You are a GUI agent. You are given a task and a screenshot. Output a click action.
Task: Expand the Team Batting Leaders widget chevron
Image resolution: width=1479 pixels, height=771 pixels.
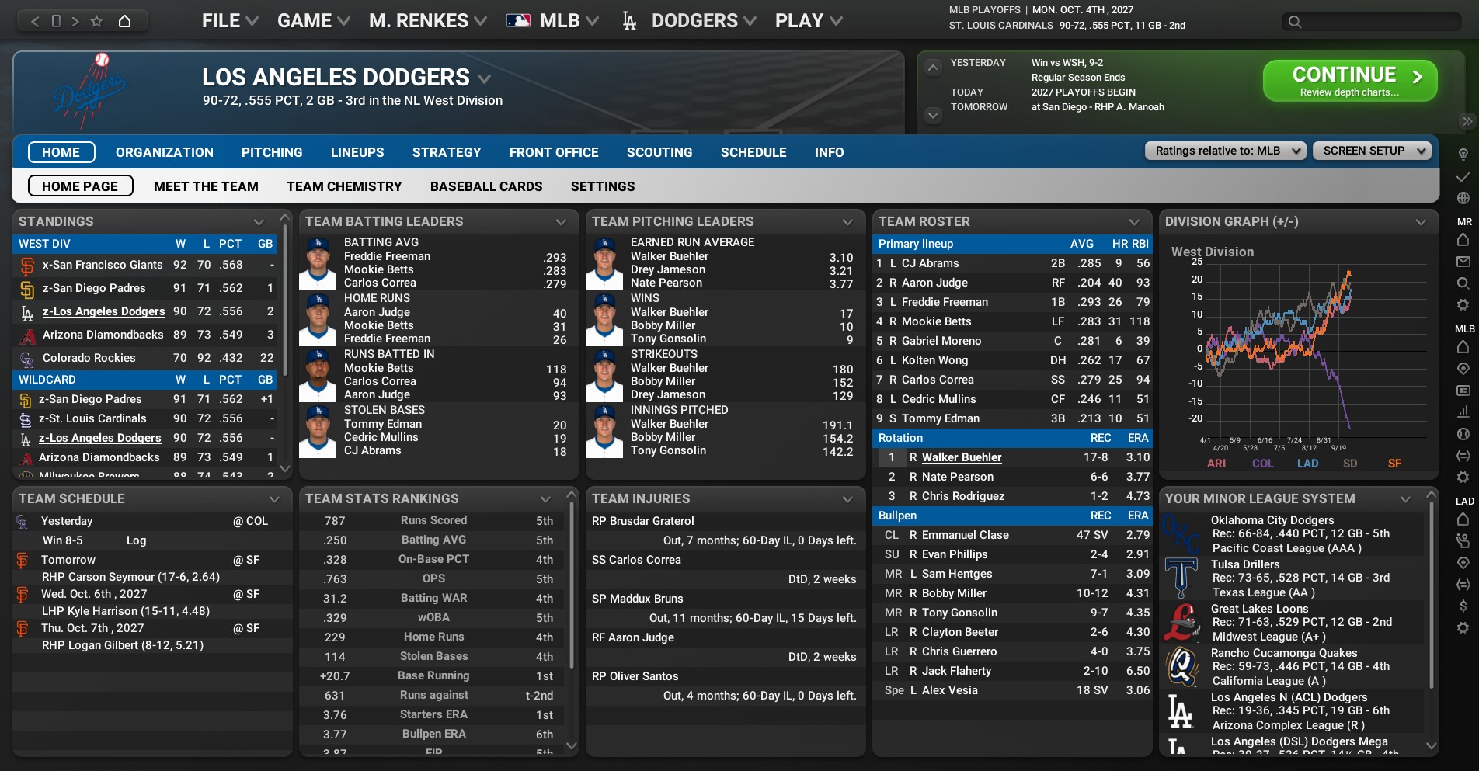point(561,222)
